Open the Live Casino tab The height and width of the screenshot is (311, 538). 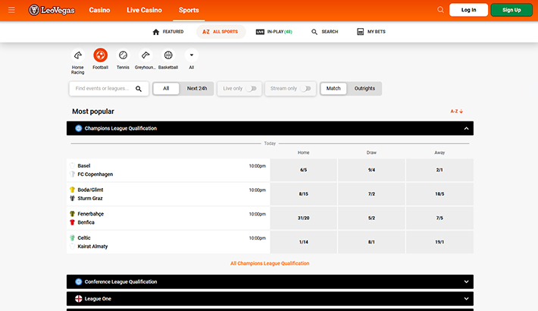(144, 10)
